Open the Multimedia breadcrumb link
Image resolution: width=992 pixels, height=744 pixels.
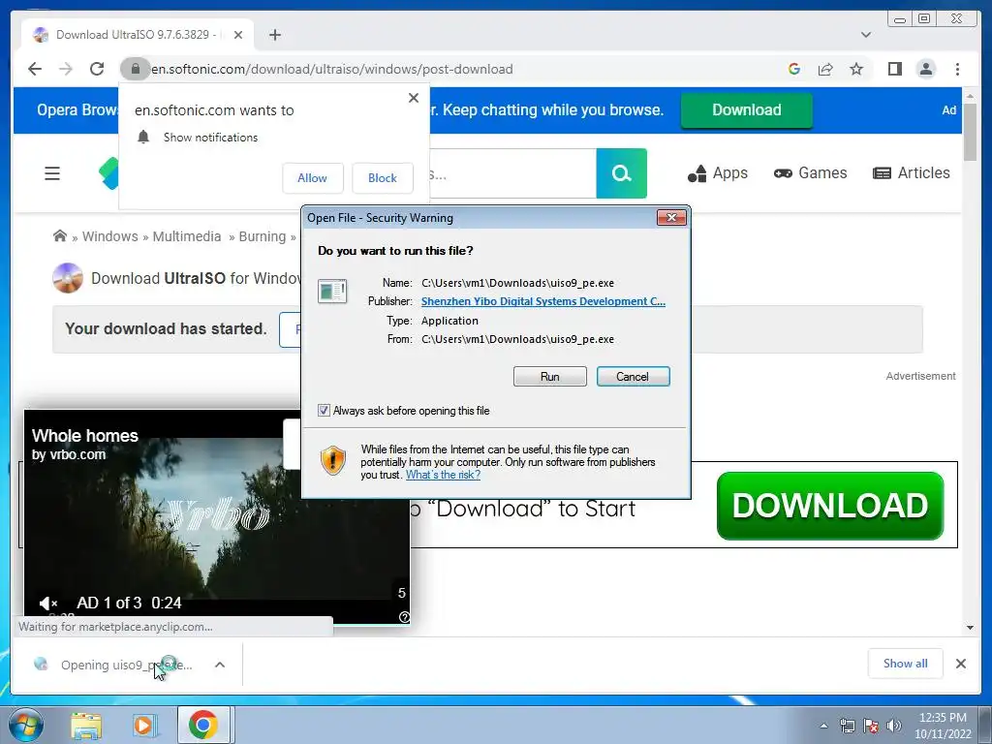(187, 236)
